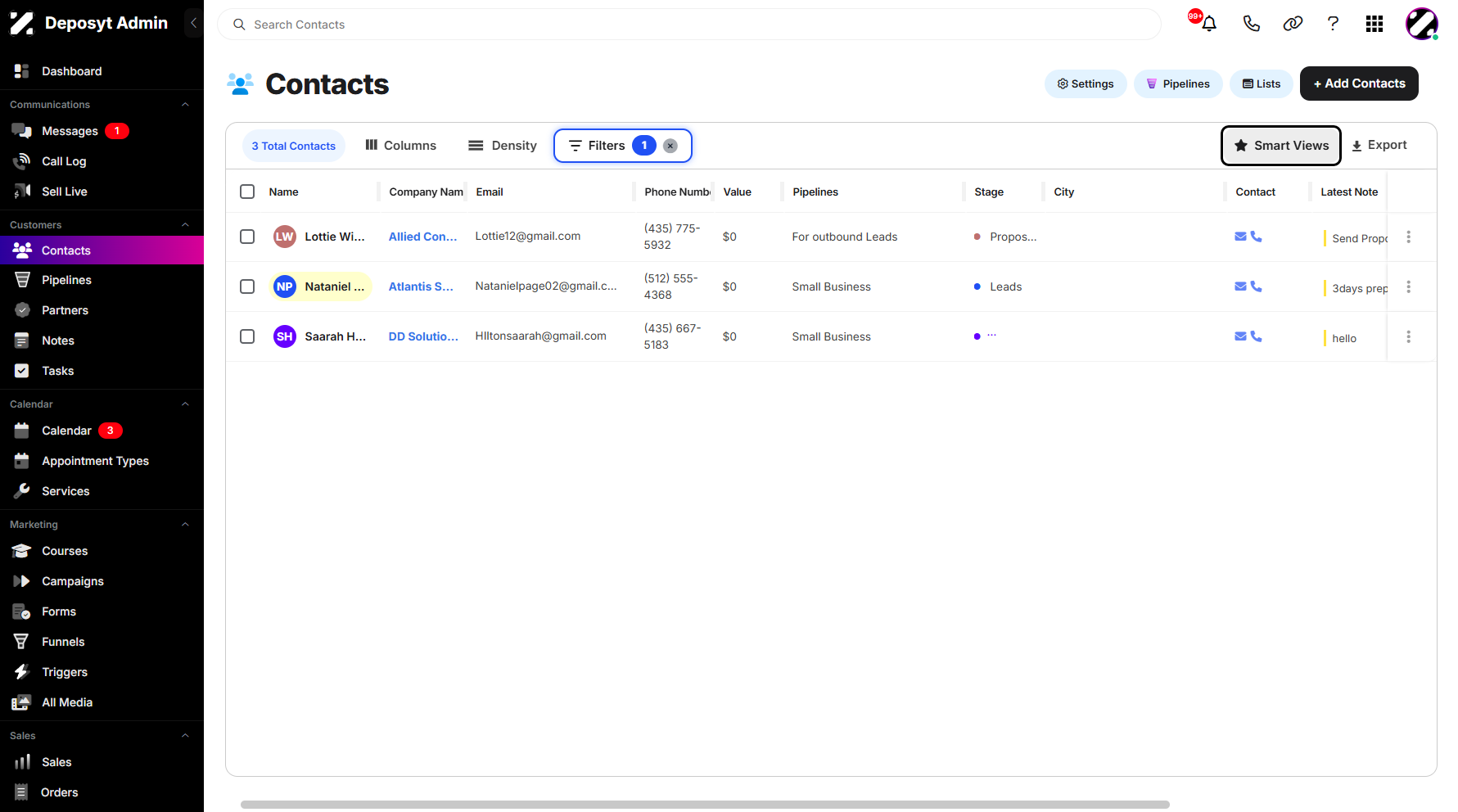Collapse the Marketing sidebar section
Image resolution: width=1458 pixels, height=812 pixels.
click(185, 525)
